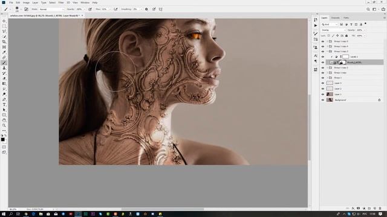Image resolution: width=387 pixels, height=217 pixels.
Task: Select the Move tool
Action: pos(4,21)
